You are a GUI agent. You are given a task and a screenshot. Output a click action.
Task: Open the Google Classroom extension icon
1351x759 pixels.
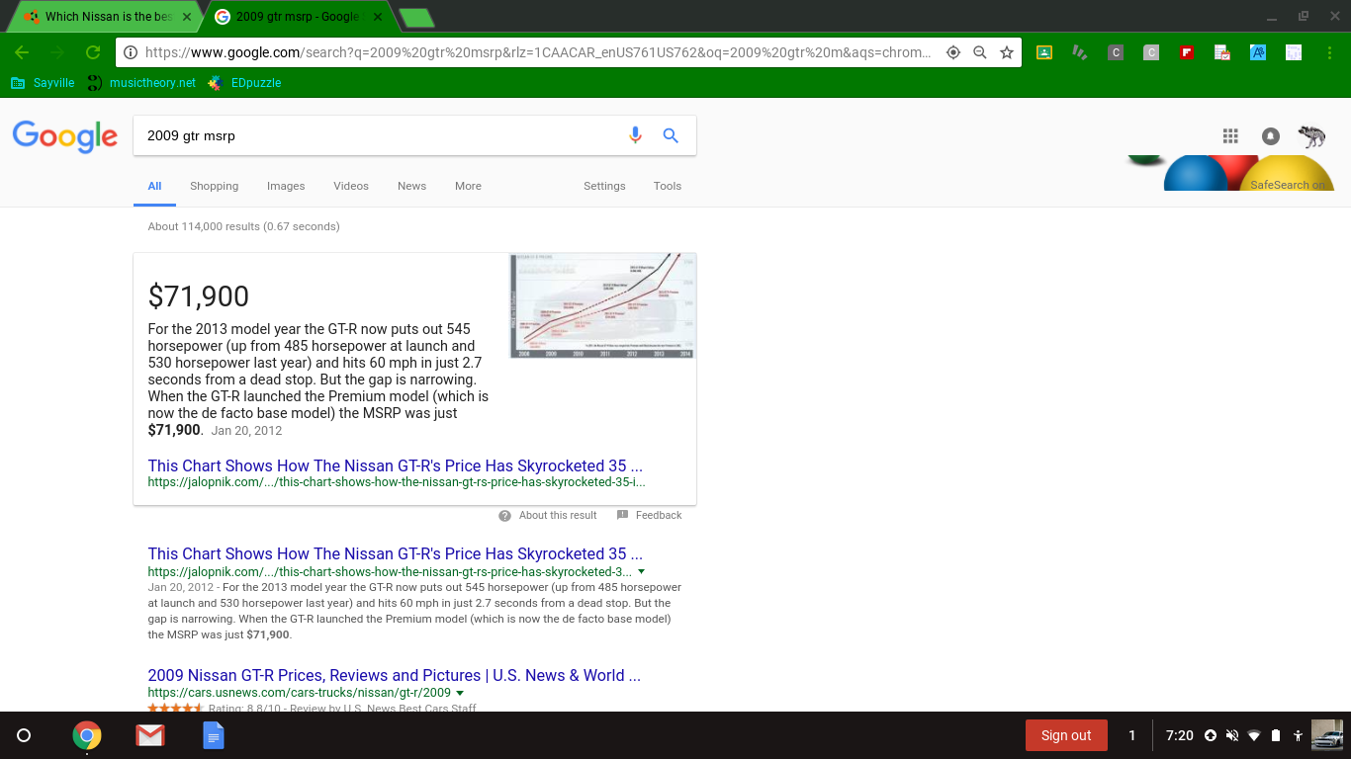click(1043, 52)
